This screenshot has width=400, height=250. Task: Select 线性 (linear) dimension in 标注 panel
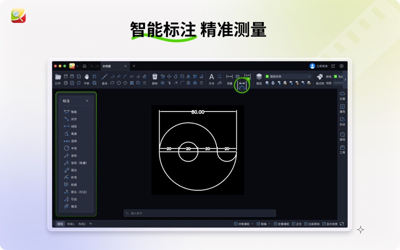70,126
